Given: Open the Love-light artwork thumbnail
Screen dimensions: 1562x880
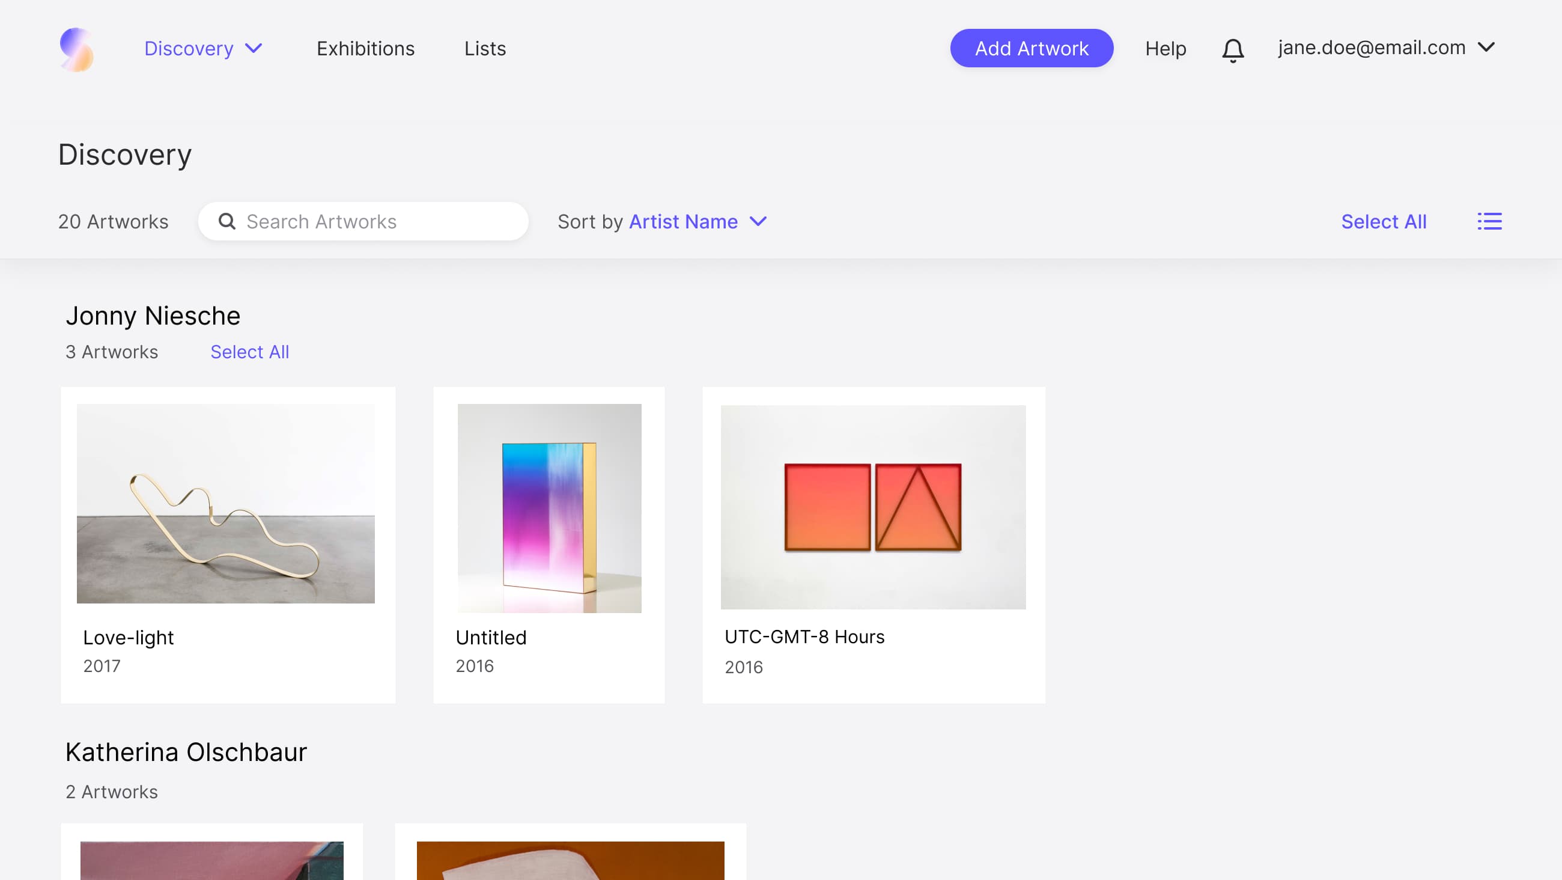Looking at the screenshot, I should [x=225, y=504].
